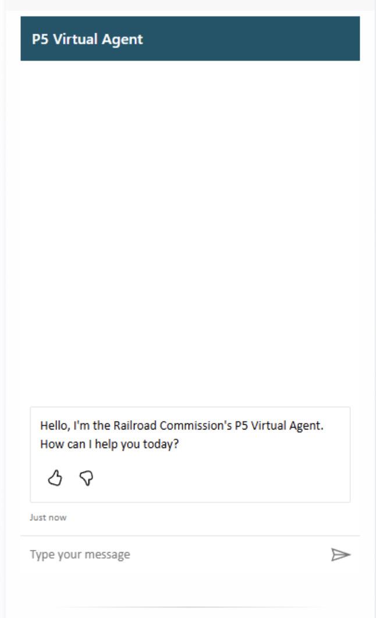
Task: Place cursor in the message placeholder text
Action: [80, 555]
